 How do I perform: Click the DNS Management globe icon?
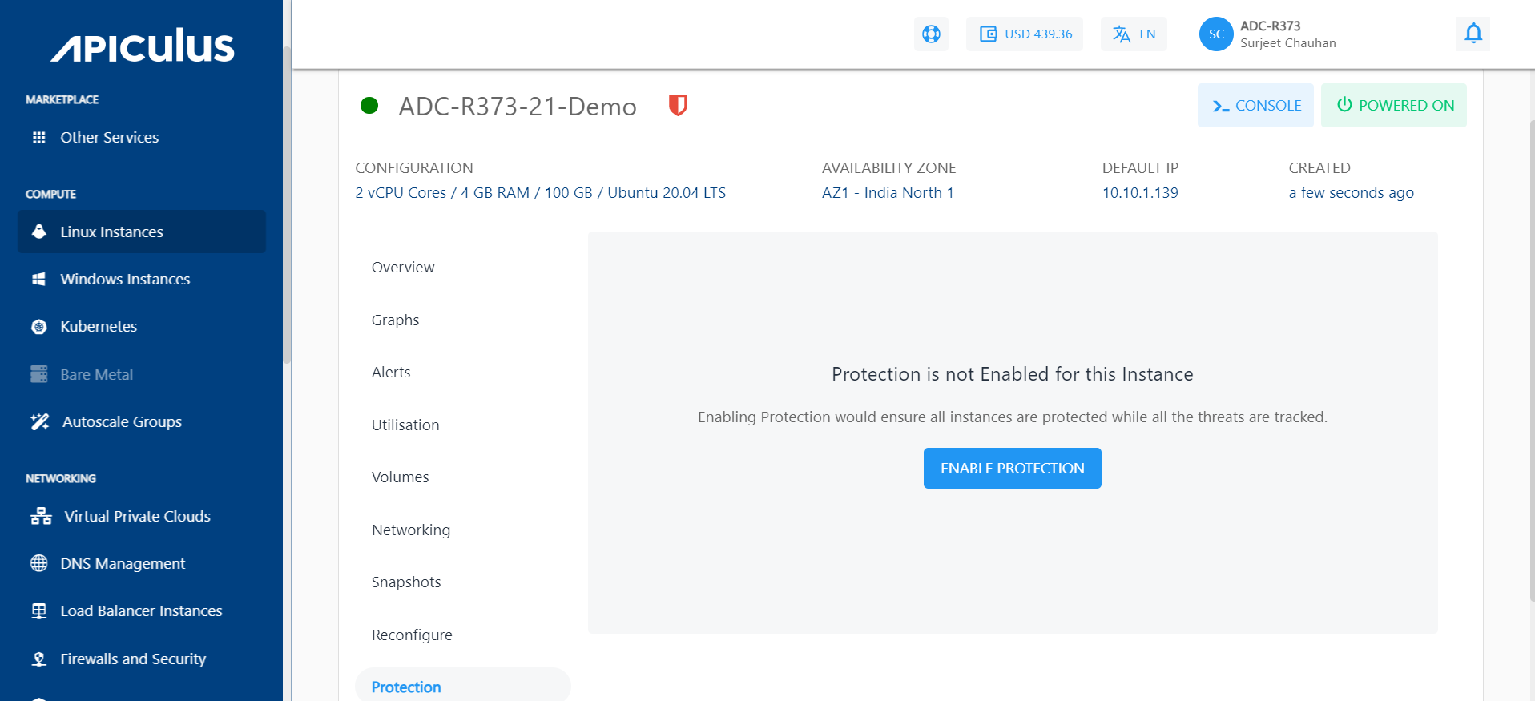pos(38,564)
